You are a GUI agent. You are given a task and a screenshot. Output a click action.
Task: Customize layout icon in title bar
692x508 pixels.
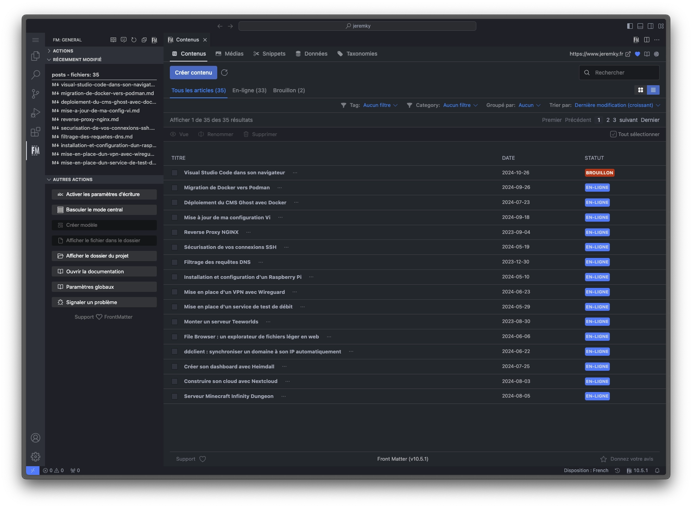pos(661,26)
